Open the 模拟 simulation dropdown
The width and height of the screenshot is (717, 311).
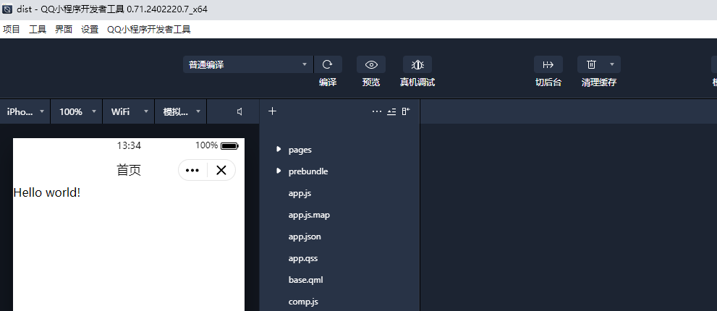click(x=182, y=111)
